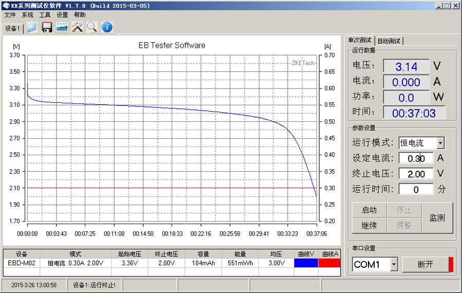Click the 终止电压 input field
The height and width of the screenshot is (293, 462).
click(416, 174)
